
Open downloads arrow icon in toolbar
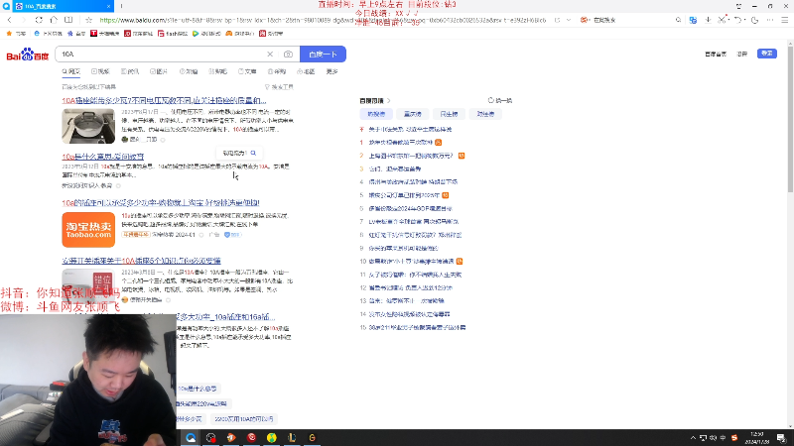coord(708,20)
